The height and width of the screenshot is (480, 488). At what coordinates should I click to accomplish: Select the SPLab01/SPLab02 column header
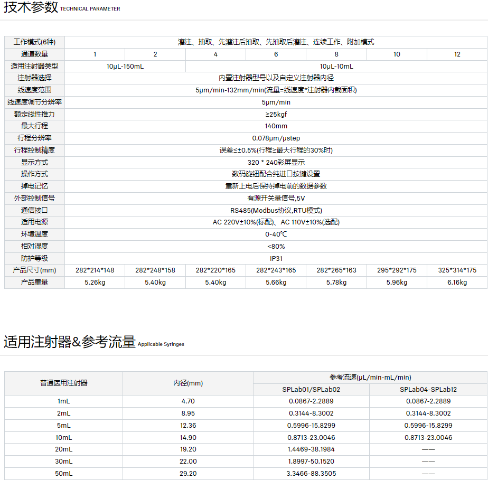click(x=311, y=390)
